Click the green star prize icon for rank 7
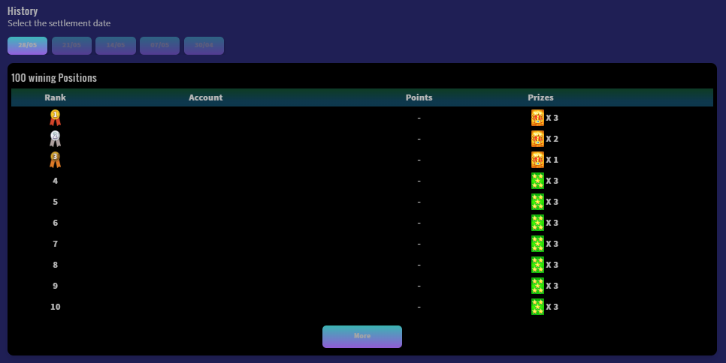 point(537,244)
